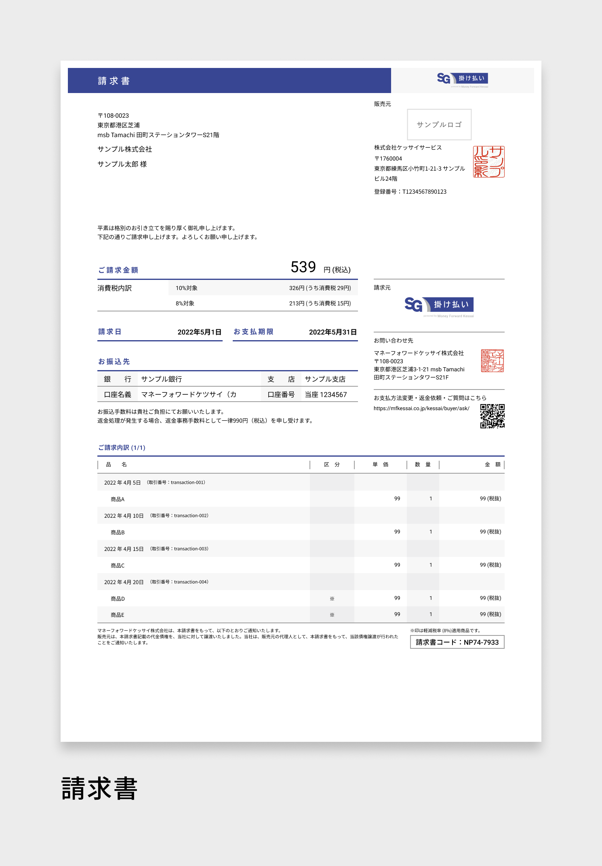Image resolution: width=602 pixels, height=866 pixels.
Task: Click the 金額 column header
Action: coord(493,465)
